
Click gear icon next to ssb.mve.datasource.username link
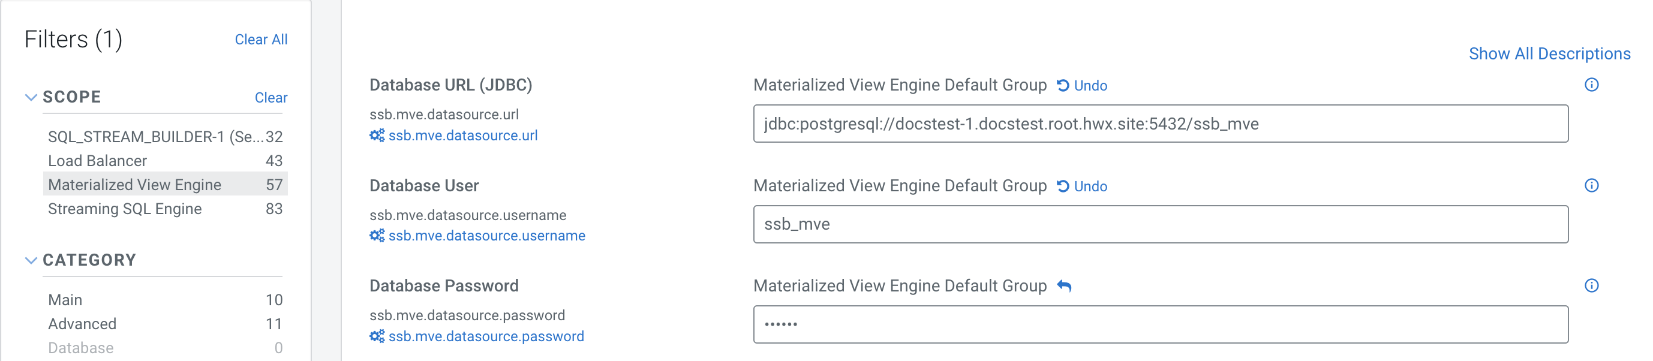click(377, 235)
